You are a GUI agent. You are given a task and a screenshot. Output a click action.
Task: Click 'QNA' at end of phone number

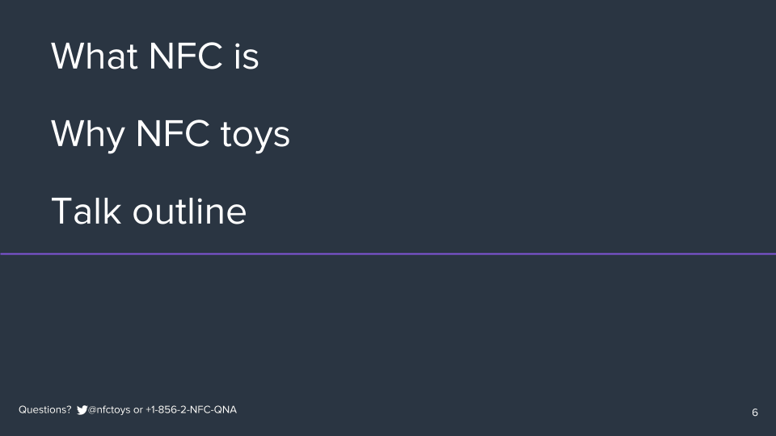tap(224, 410)
